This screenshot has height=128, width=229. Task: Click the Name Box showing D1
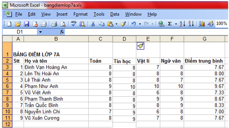(20, 32)
